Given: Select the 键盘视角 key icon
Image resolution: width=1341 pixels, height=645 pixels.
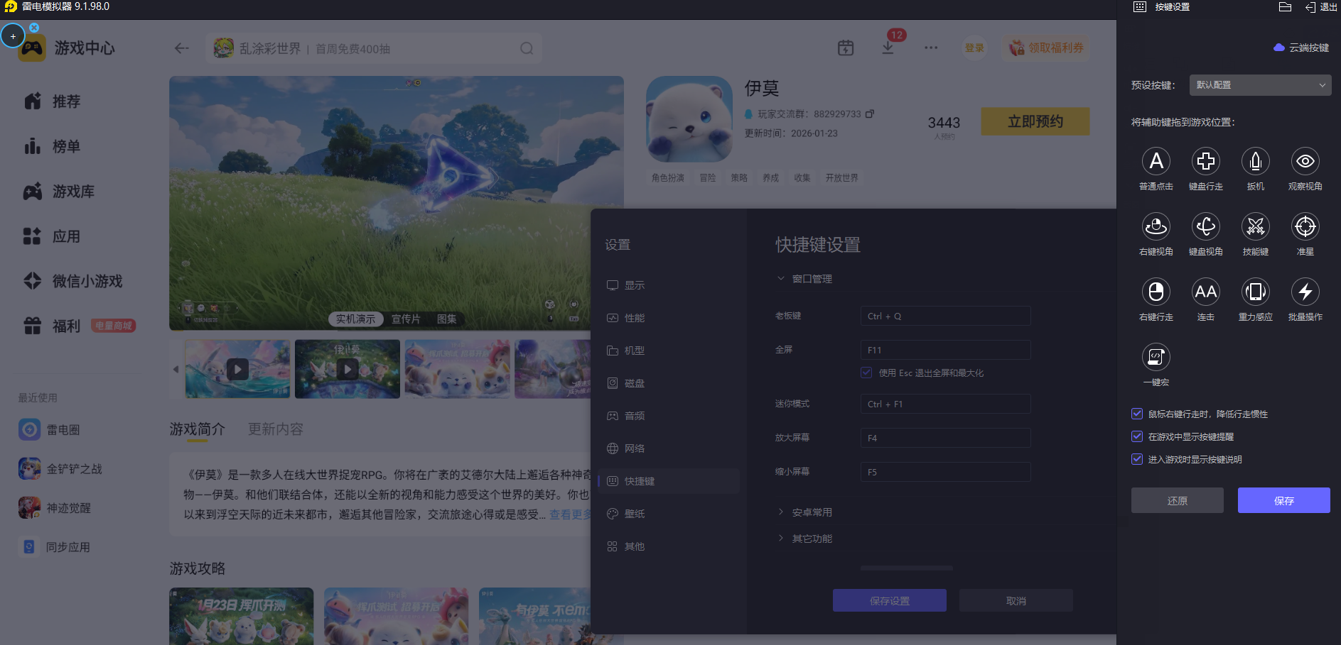Looking at the screenshot, I should tap(1206, 226).
